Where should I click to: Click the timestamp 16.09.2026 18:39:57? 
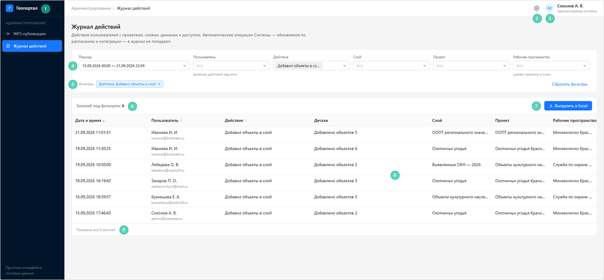(x=93, y=197)
